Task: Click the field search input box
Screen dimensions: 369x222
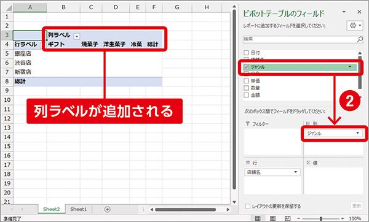Action: point(300,39)
